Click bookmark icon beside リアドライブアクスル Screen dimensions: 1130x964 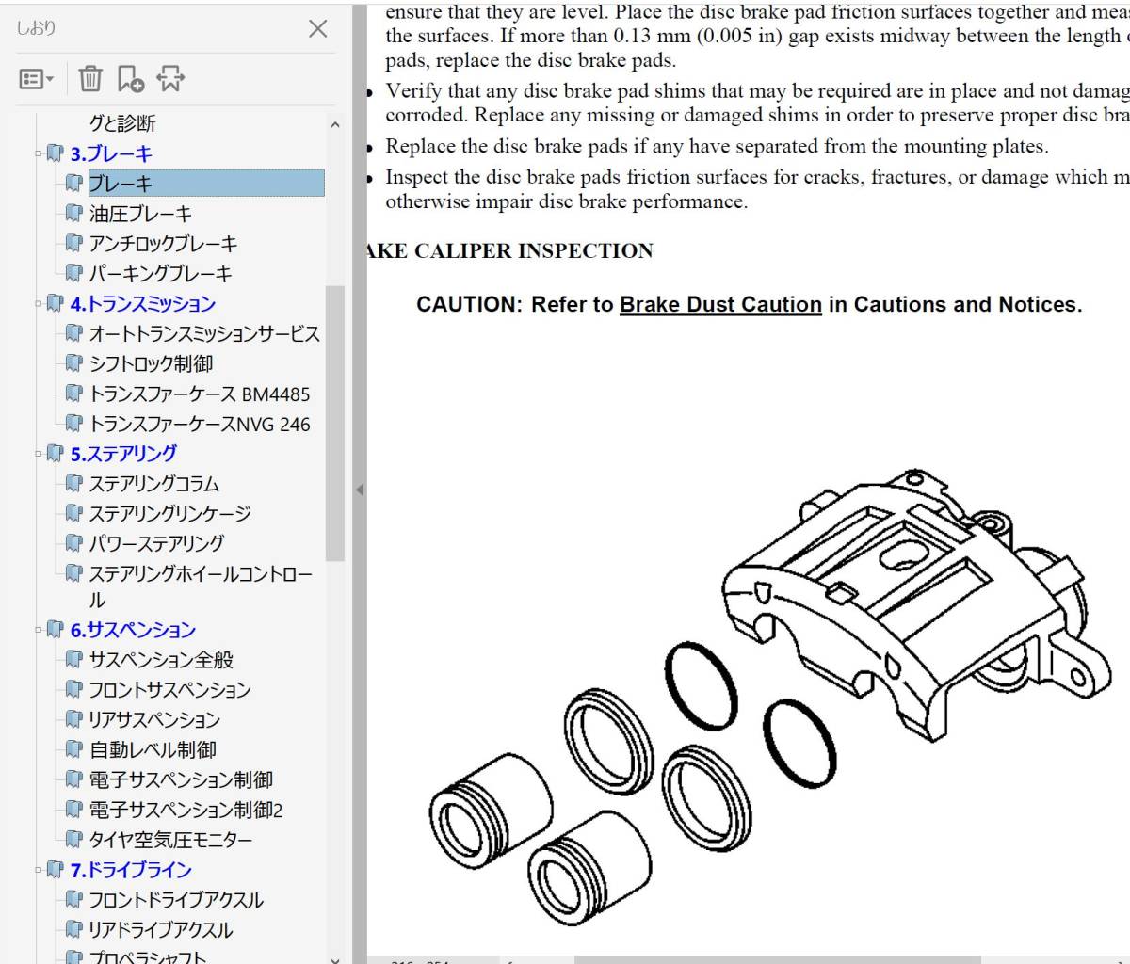coord(73,930)
